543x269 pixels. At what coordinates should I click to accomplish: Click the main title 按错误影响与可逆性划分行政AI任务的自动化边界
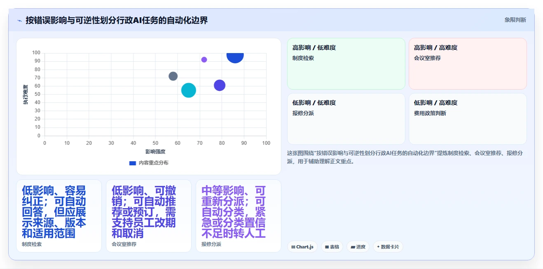coord(117,20)
